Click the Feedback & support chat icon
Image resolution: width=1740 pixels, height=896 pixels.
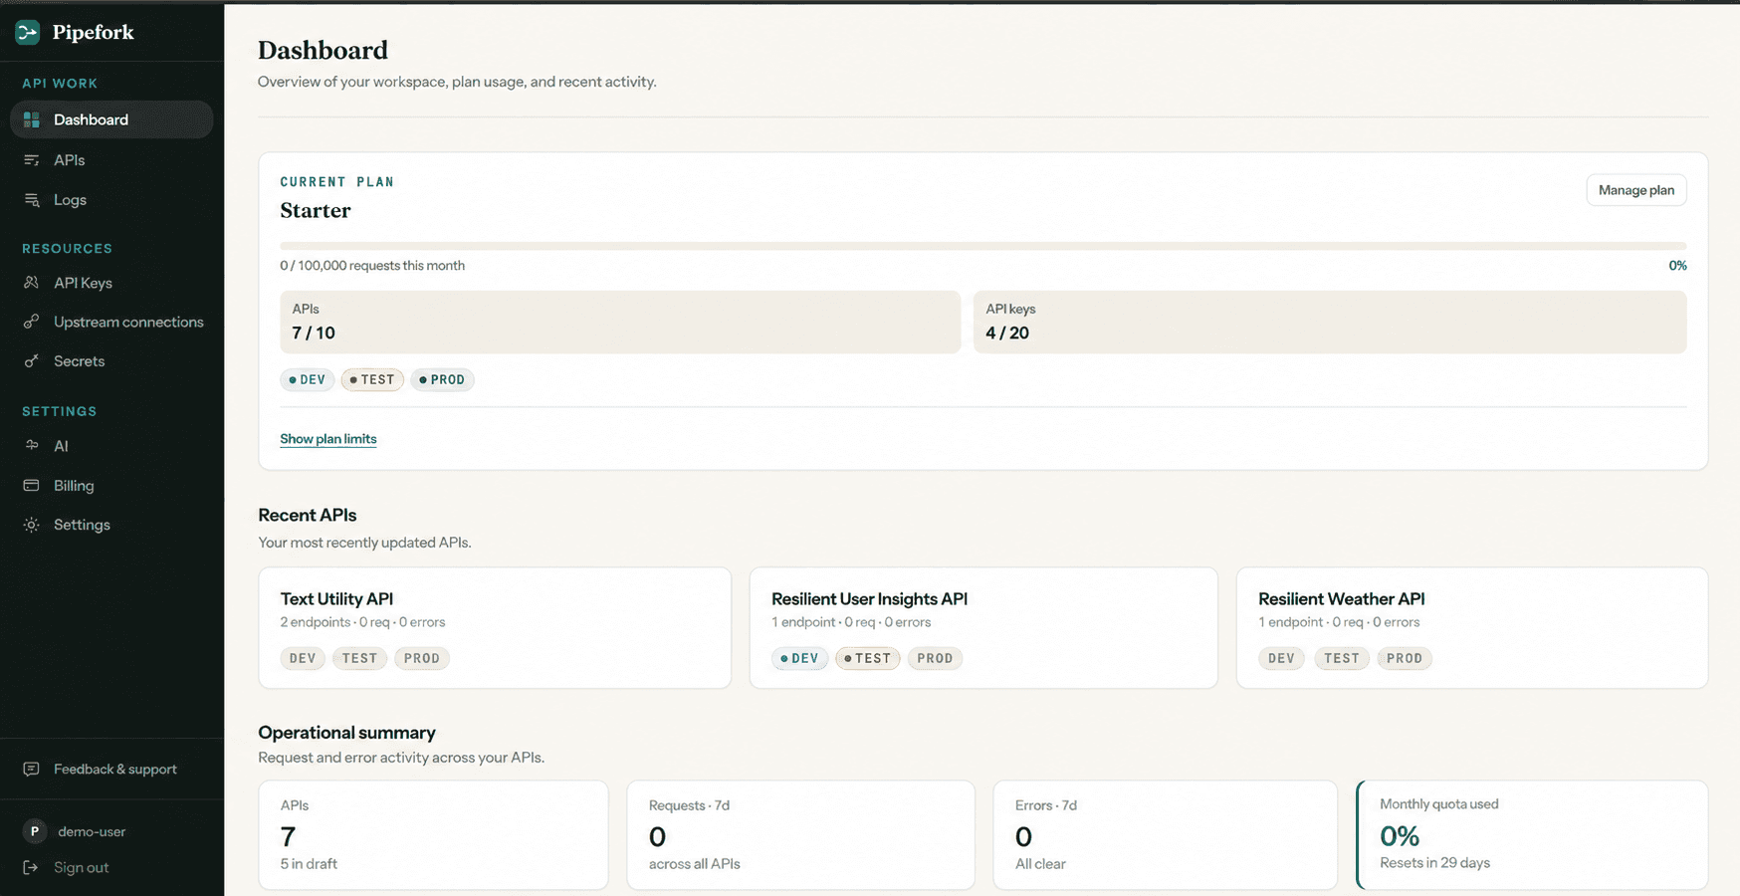tap(32, 769)
